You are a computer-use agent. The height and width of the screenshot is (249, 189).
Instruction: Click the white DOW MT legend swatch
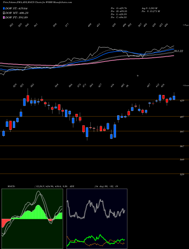click(4, 13)
